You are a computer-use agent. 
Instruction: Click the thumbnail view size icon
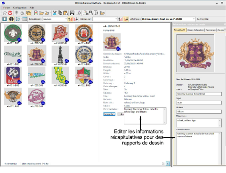click(x=18, y=19)
